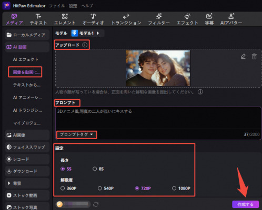Open the フェイススワップ sidebar button
The width and height of the screenshot is (262, 210).
pos(27,147)
